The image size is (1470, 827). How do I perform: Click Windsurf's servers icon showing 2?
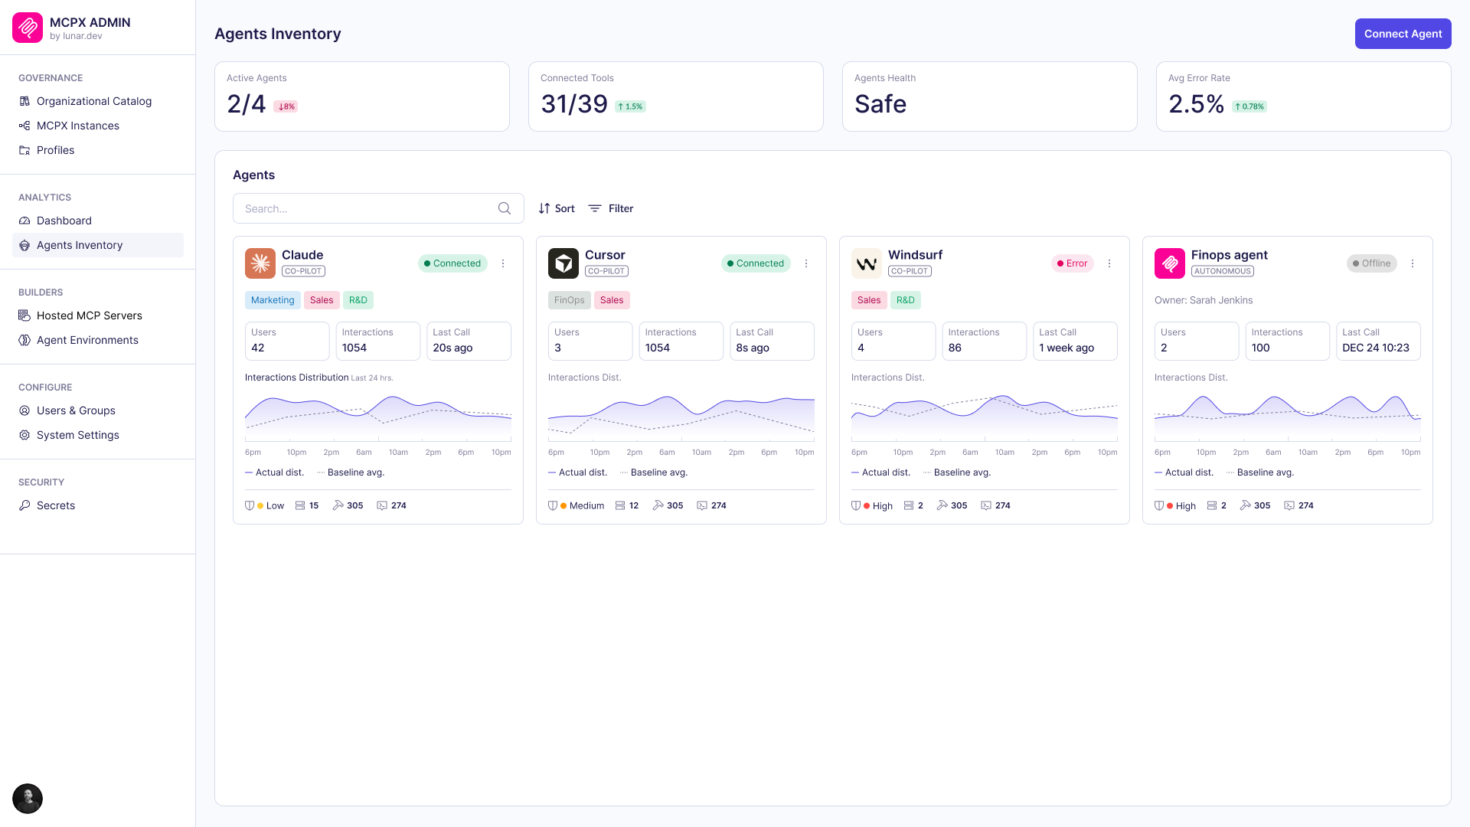click(909, 505)
